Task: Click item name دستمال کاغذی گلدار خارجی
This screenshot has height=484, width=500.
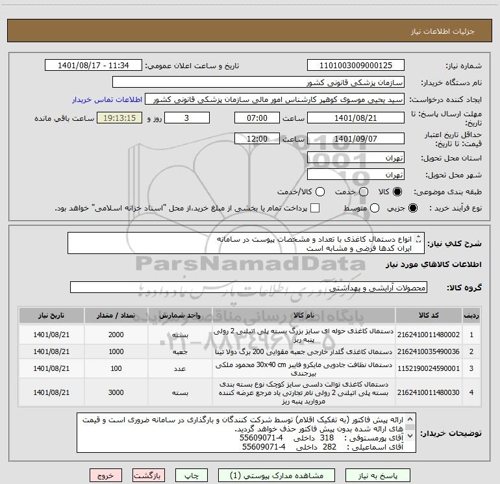Action: 304,351
